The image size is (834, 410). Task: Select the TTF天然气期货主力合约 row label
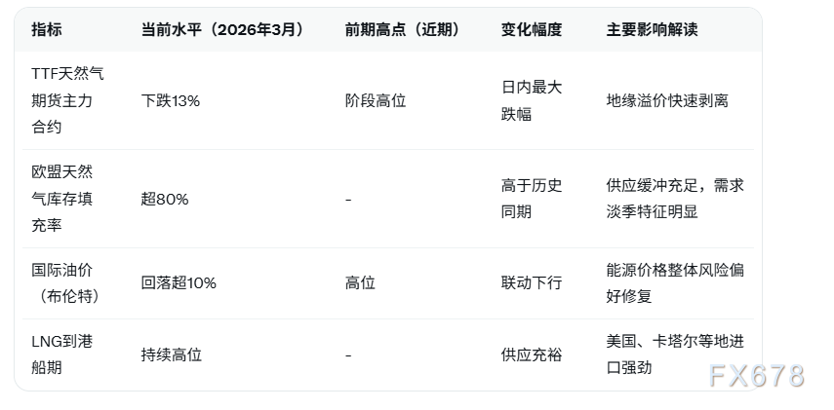tap(67, 100)
